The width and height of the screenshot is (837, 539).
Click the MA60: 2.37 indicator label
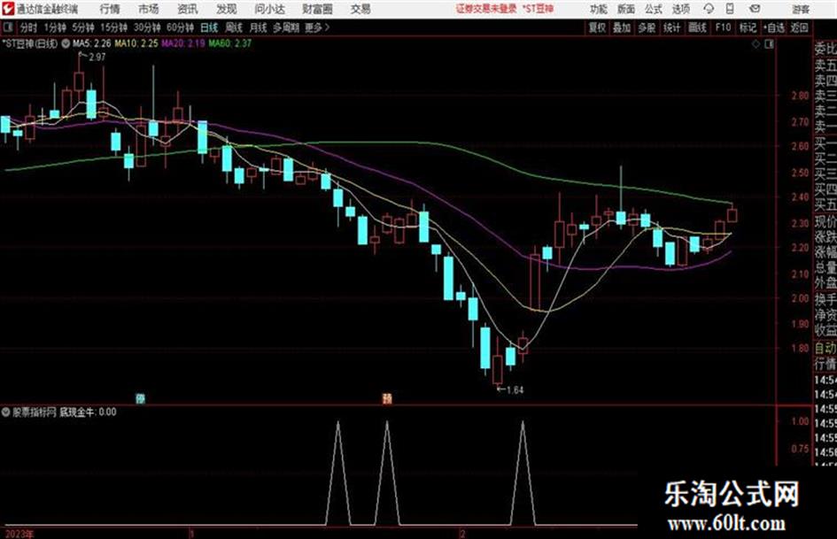point(230,43)
